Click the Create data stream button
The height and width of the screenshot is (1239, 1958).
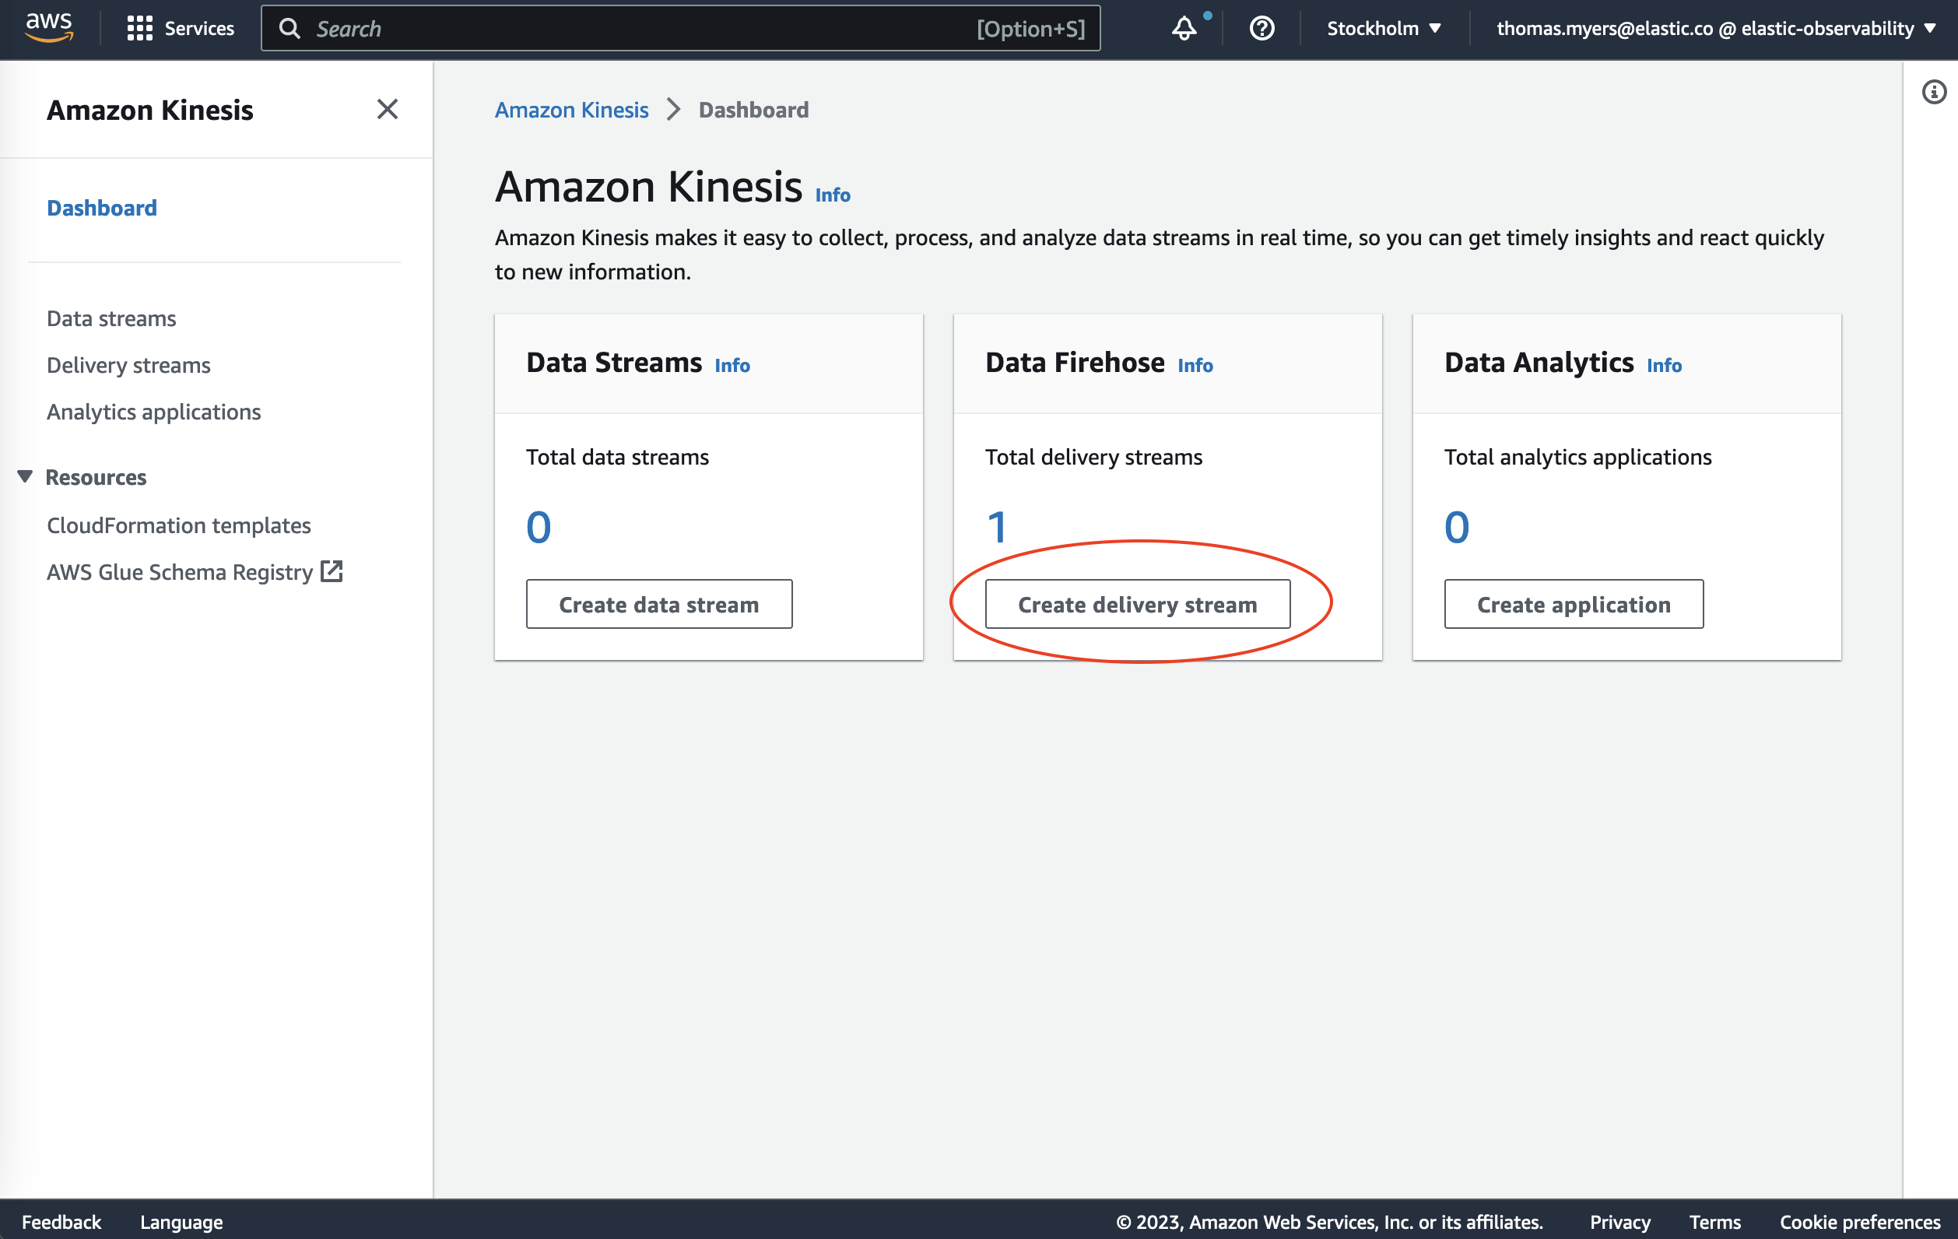(x=658, y=602)
